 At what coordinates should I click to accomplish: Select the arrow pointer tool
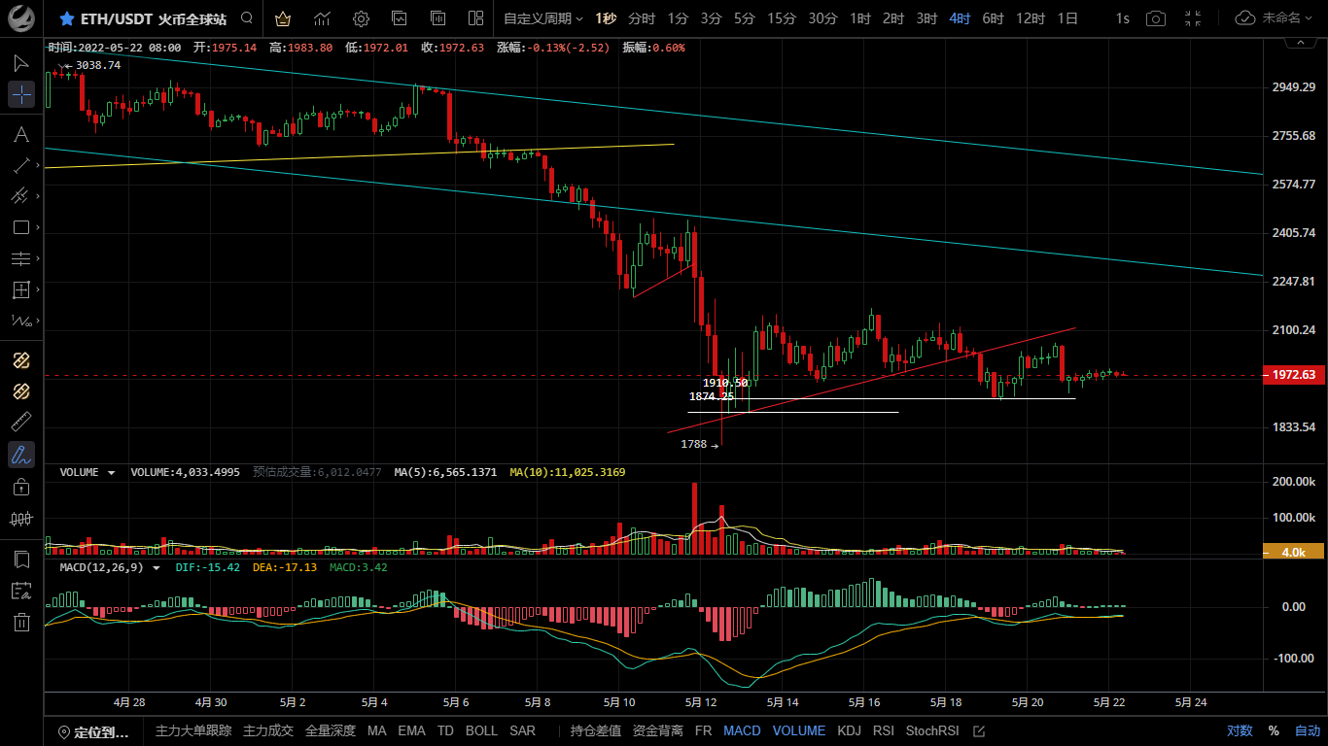[20, 63]
